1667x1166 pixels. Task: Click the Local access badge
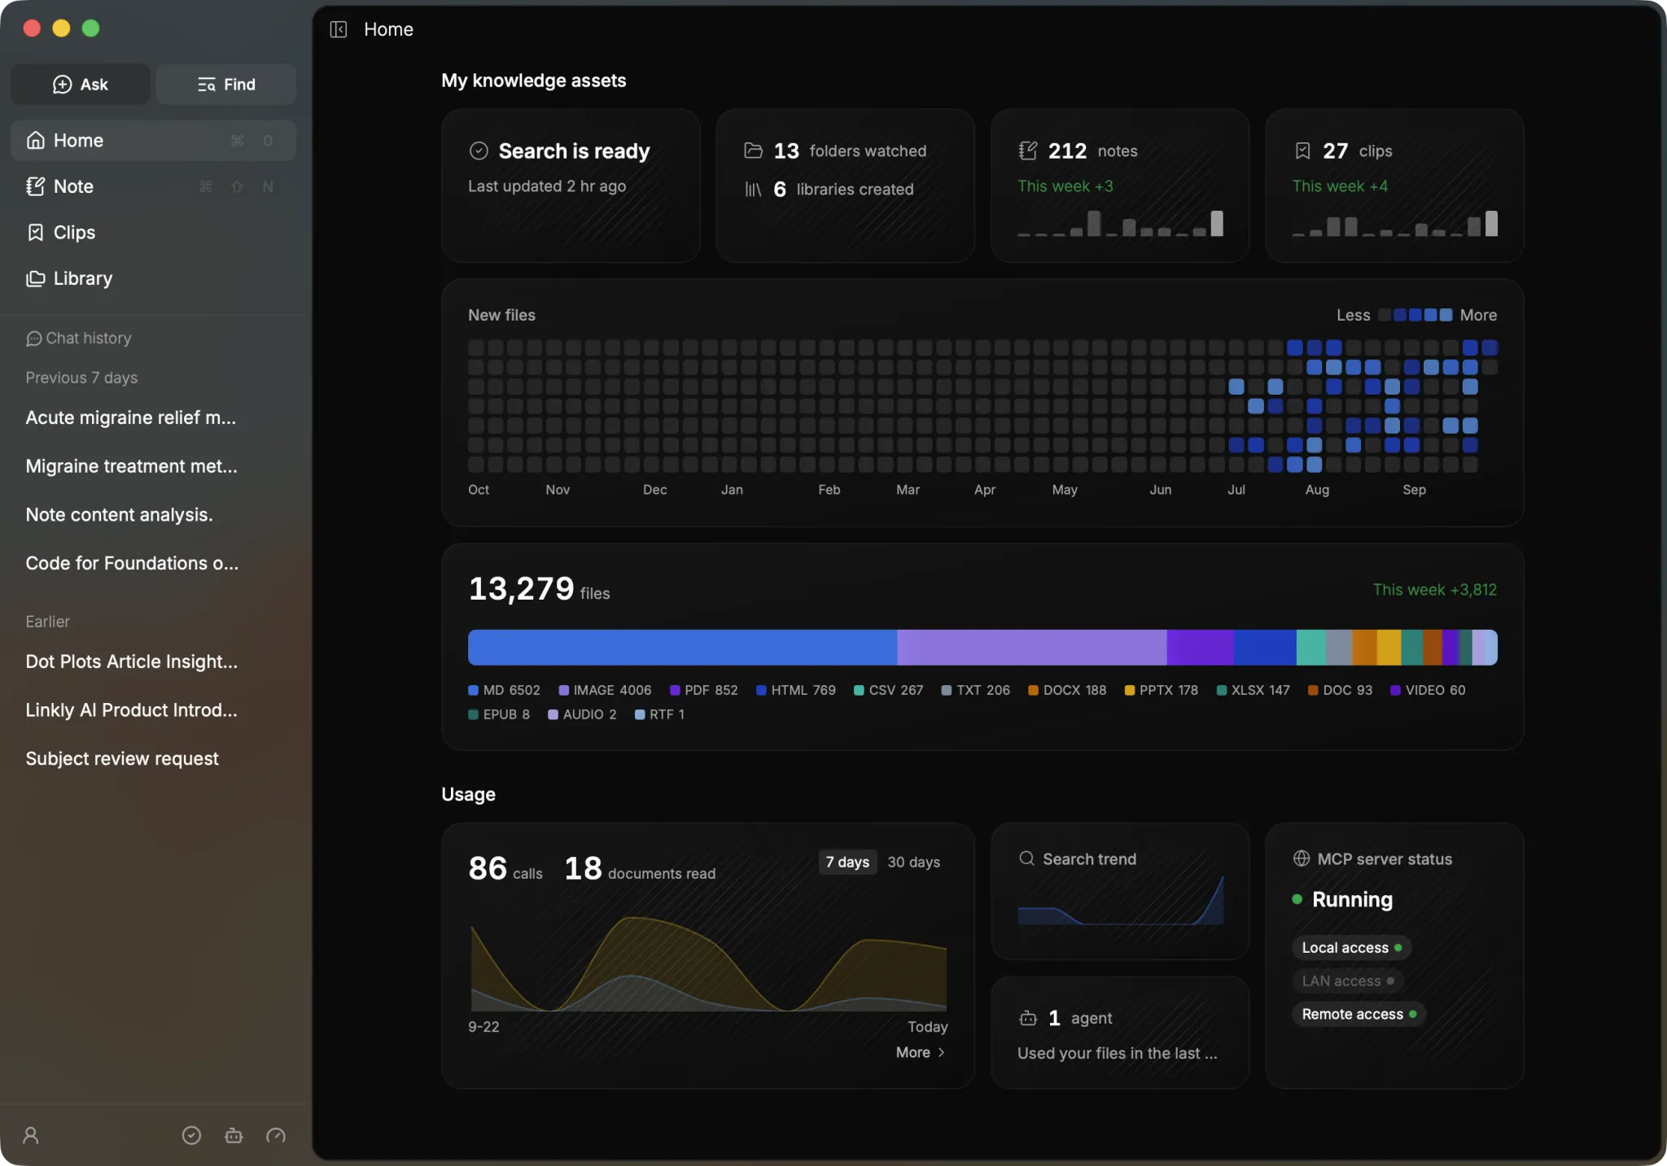(x=1351, y=947)
